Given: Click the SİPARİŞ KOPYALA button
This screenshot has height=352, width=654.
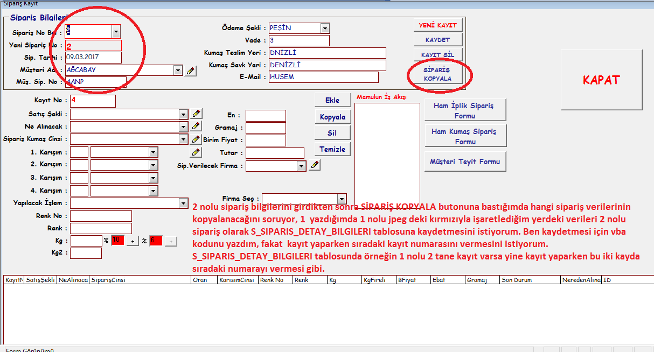Looking at the screenshot, I should 437,74.
